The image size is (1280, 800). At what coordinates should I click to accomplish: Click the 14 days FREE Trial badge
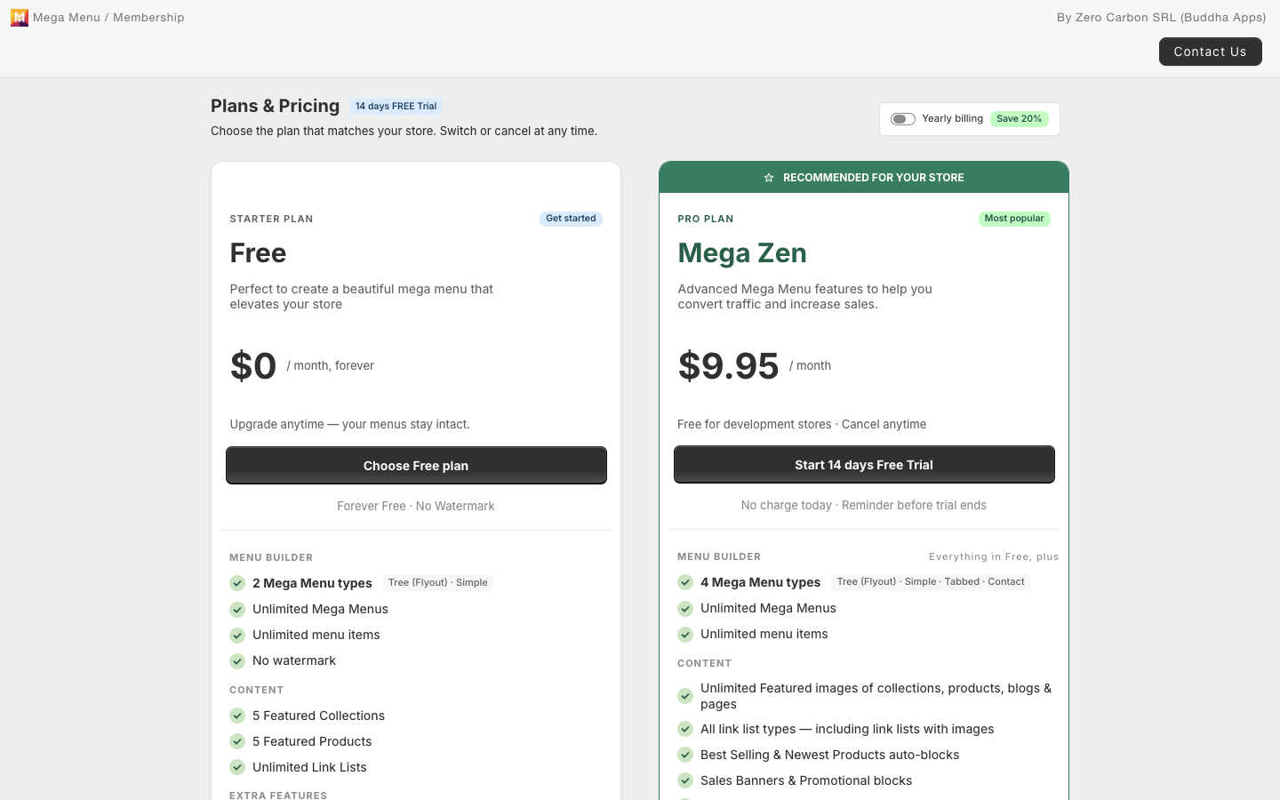[x=396, y=106]
